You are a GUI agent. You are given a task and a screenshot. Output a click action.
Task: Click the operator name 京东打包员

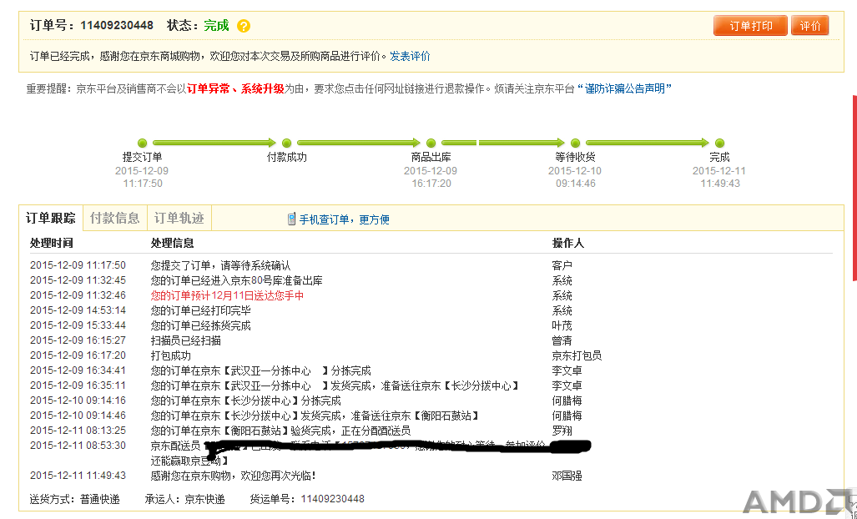point(577,355)
